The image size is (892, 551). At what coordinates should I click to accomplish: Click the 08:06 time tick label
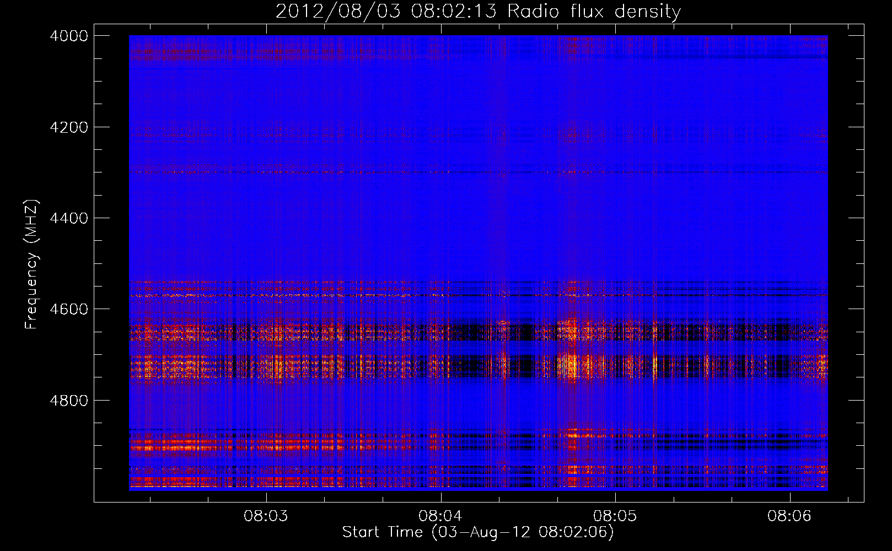[x=789, y=516]
